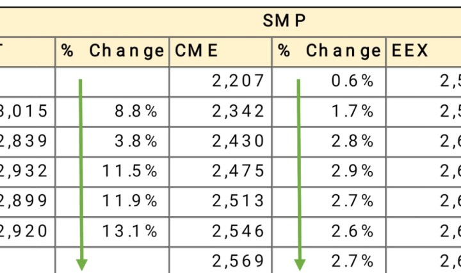Click the cell showing 2,342
This screenshot has width=461, height=273.
[x=221, y=111]
